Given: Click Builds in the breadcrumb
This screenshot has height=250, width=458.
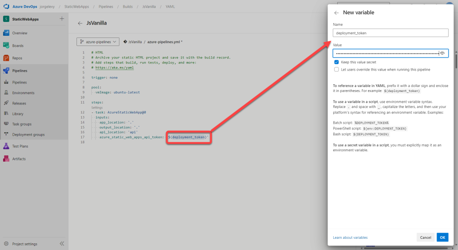Looking at the screenshot, I should [127, 6].
